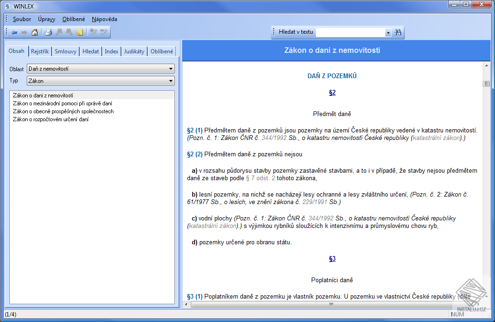The width and height of the screenshot is (495, 322).
Task: Click the main toolbar drag handle
Action: point(7,32)
